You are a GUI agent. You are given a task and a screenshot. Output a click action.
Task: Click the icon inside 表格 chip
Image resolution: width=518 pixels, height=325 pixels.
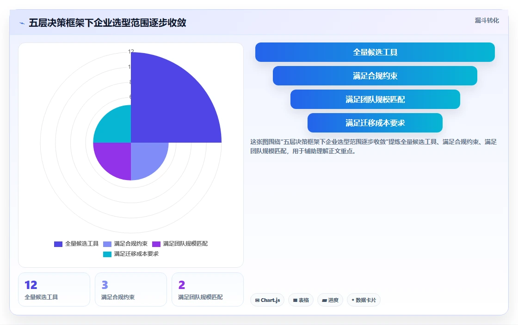point(296,300)
